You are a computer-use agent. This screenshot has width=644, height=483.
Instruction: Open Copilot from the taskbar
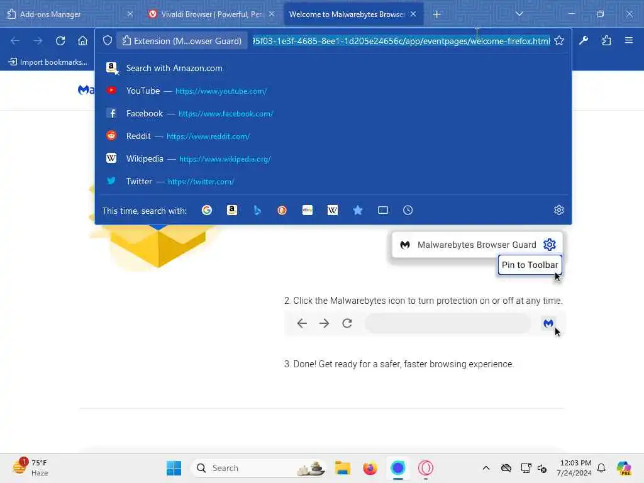tap(624, 468)
